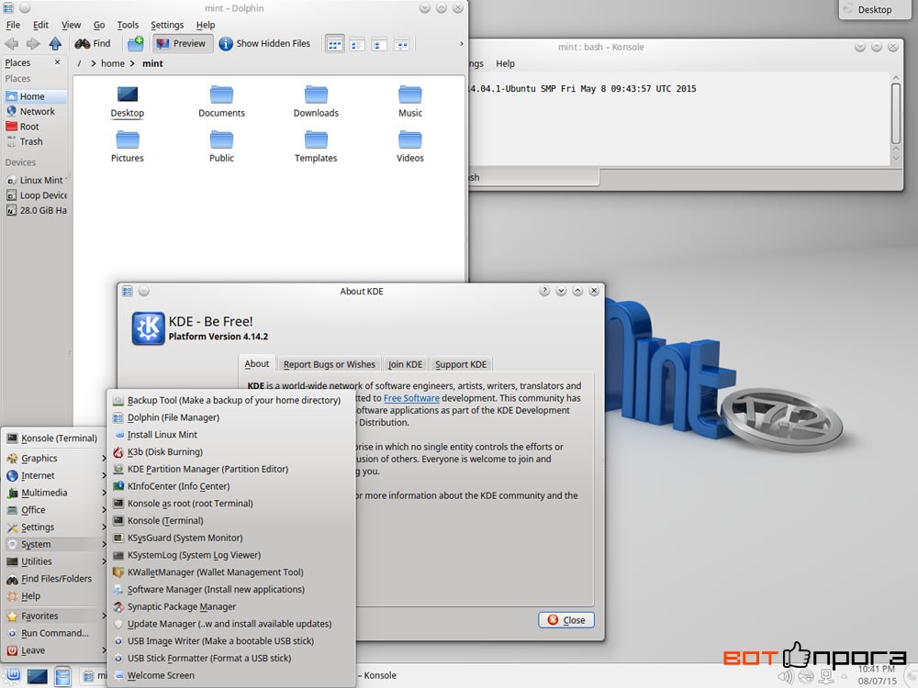Open the Go menu in Dolphin

click(99, 25)
